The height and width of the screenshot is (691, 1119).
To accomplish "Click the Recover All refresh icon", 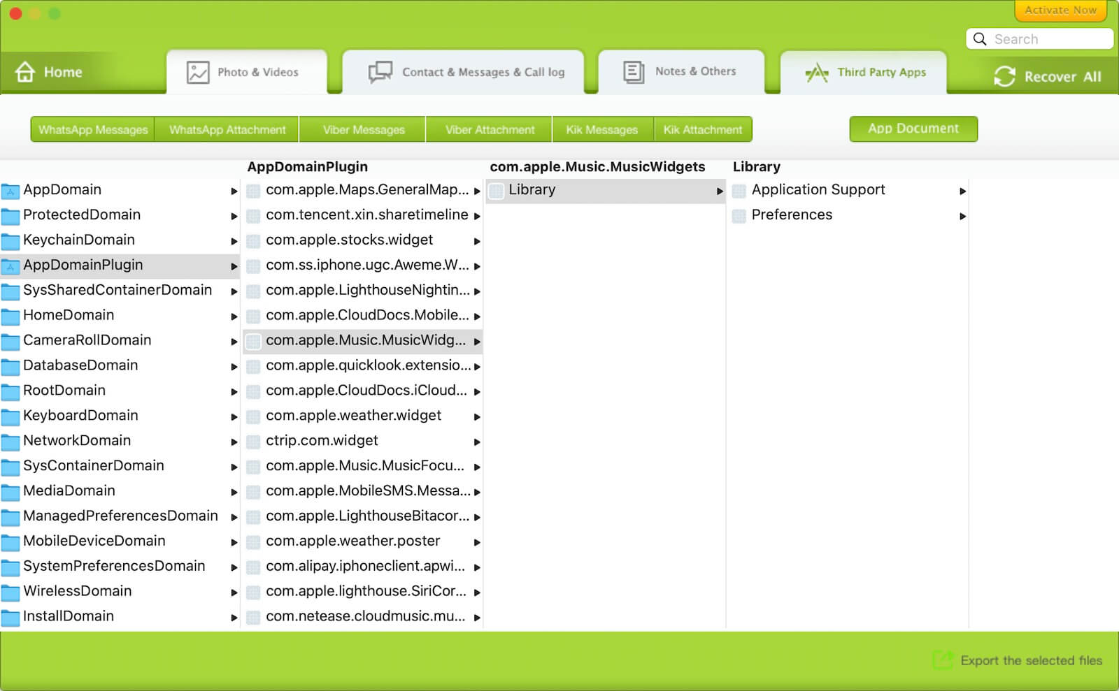I will point(1004,76).
